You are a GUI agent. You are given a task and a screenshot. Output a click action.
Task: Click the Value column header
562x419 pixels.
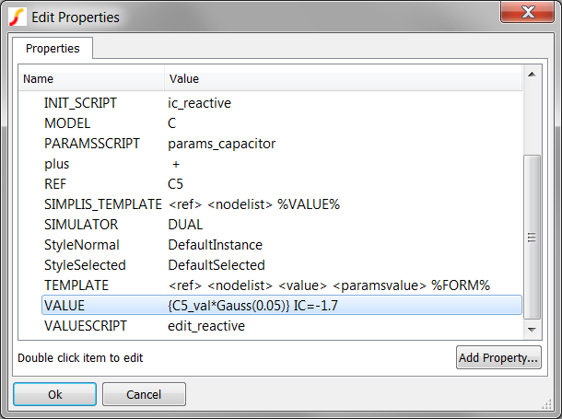click(341, 79)
